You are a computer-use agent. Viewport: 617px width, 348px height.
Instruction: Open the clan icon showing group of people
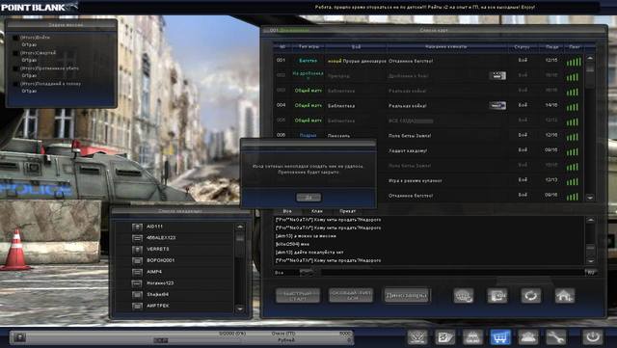528,337
